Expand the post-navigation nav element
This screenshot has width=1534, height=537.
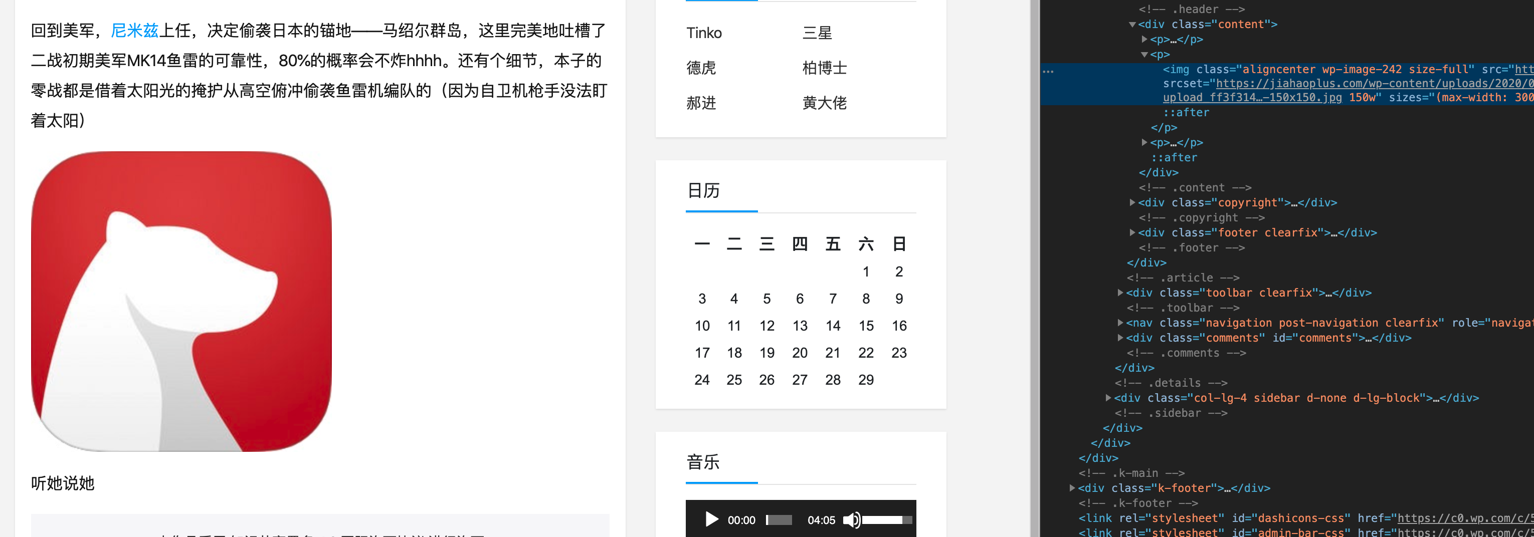point(1122,323)
